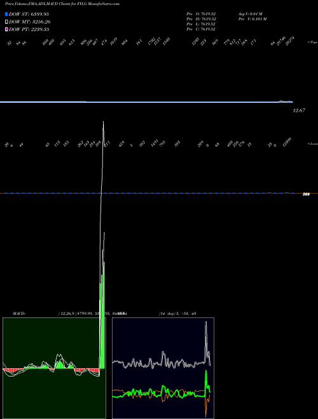Select the 'DOW ST: 6389.93' legend text
Screen dimensions: 318x419
point(29,14)
